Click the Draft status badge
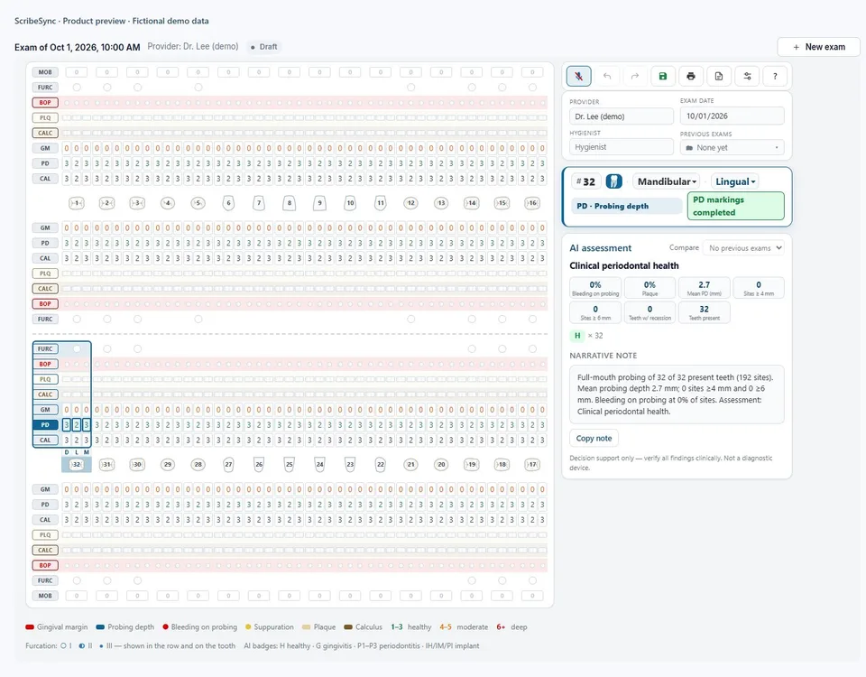 [264, 47]
